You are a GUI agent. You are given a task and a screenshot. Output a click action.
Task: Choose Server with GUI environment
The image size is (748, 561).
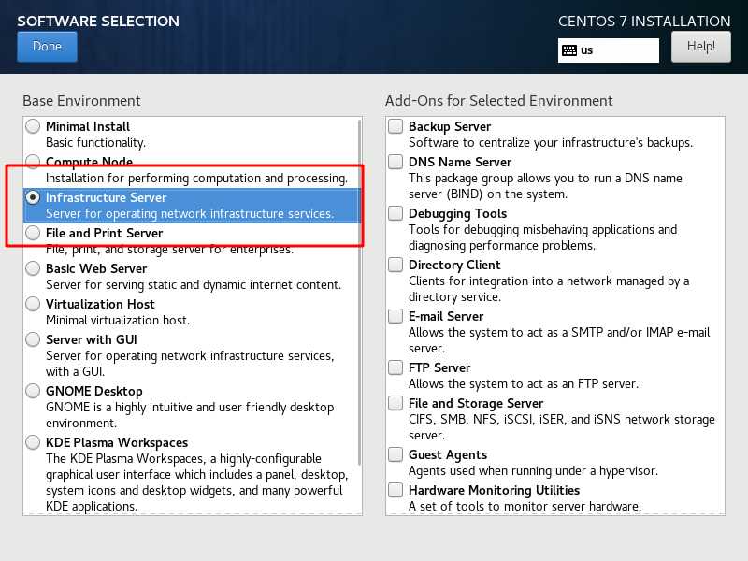pyautogui.click(x=34, y=339)
